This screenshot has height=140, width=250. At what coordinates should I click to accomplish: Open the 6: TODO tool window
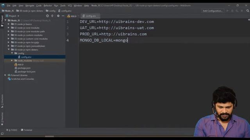tap(12, 130)
